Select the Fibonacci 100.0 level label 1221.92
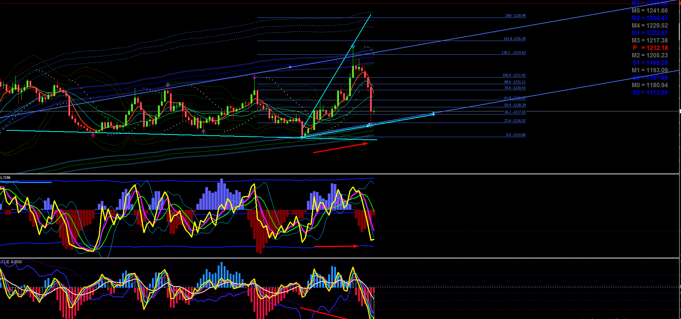 (x=514, y=75)
